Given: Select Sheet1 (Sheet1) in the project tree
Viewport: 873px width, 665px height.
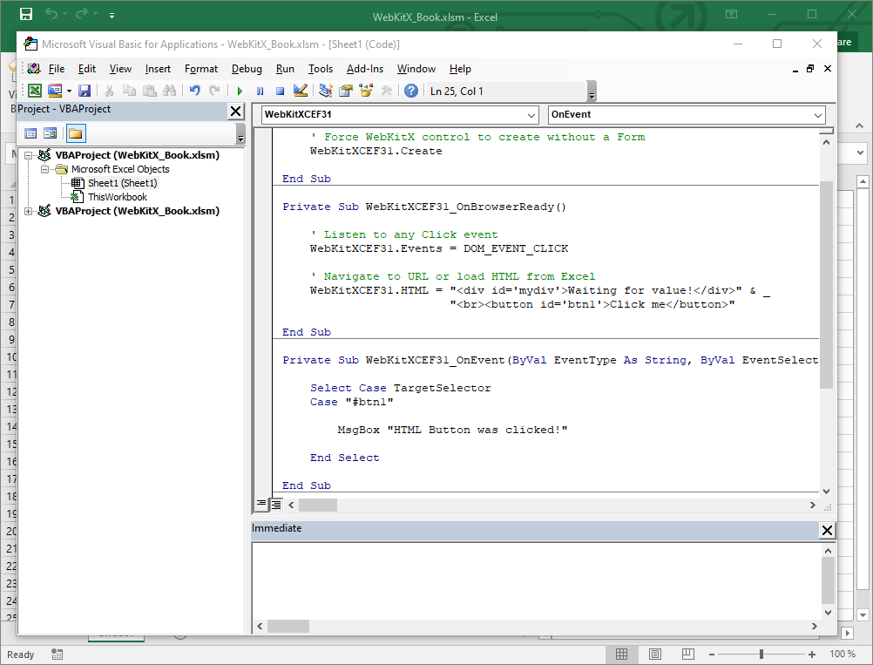Looking at the screenshot, I should click(x=123, y=183).
